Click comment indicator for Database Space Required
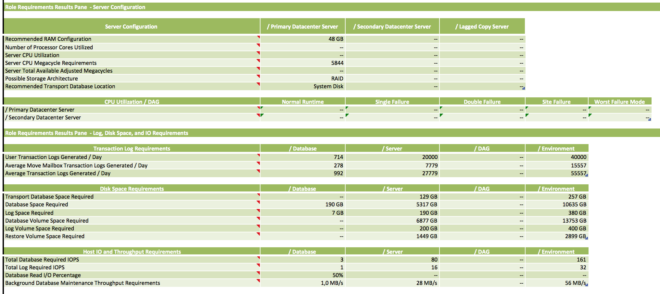The width and height of the screenshot is (660, 294). 259,202
